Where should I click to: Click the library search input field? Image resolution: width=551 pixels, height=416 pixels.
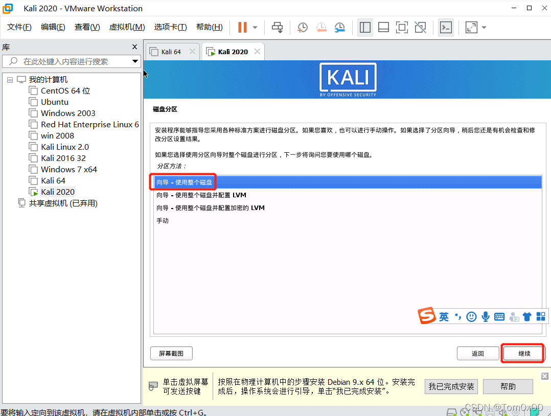tap(72, 61)
